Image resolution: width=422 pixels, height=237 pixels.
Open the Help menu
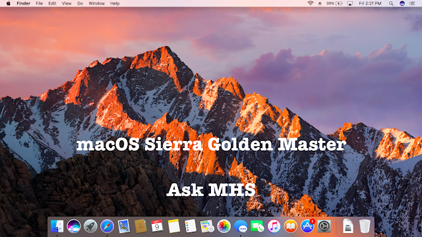[115, 3]
